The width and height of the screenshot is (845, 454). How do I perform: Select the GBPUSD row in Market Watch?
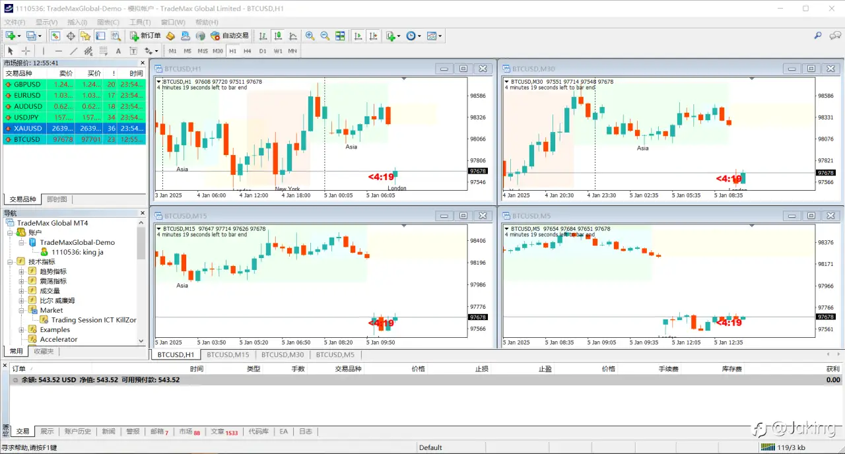[74, 84]
